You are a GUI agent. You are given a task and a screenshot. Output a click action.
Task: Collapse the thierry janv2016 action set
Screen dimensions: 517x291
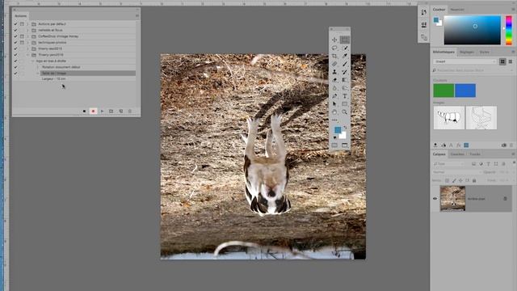click(28, 55)
